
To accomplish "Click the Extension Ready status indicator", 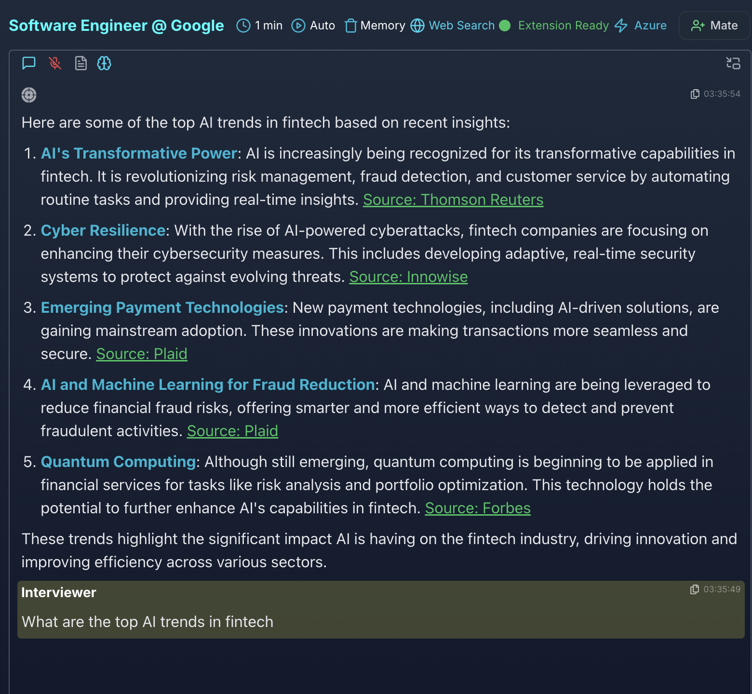I will [x=554, y=26].
